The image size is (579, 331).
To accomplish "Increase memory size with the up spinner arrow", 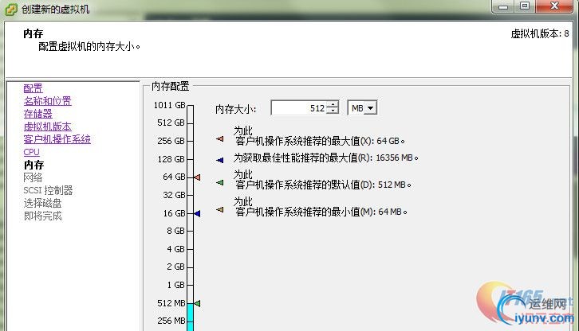I will (333, 105).
